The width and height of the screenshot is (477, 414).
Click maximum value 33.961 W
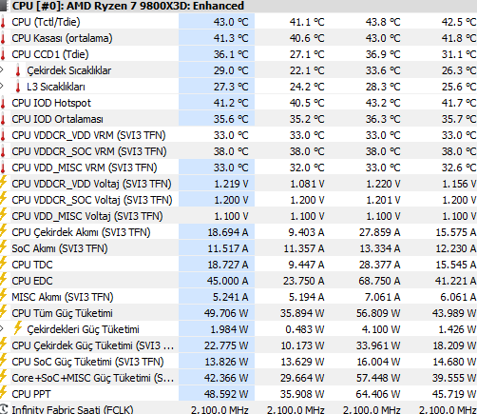pyautogui.click(x=378, y=345)
